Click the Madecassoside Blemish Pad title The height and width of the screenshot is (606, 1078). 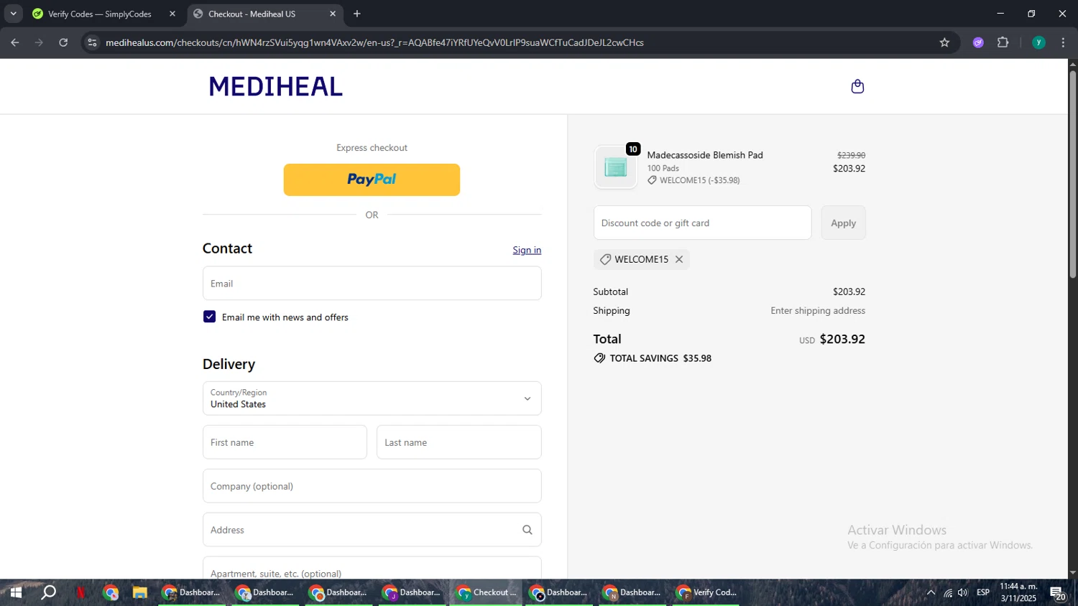click(705, 155)
